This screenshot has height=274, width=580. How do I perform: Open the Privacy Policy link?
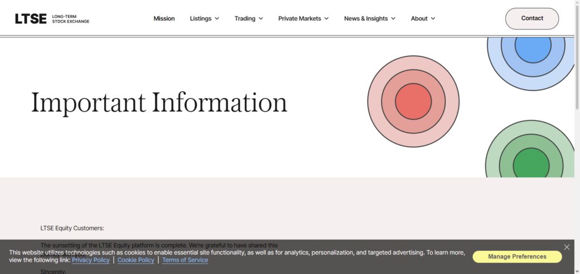[91, 260]
